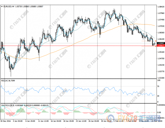Click the MACD 0.003836 scale label
This screenshot has width=165, height=128.
pos(161,104)
